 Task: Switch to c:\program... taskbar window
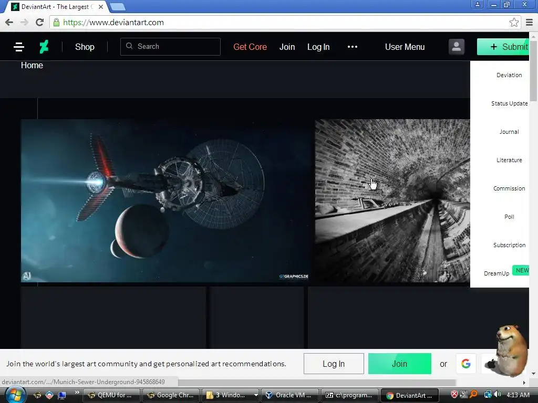[349, 395]
